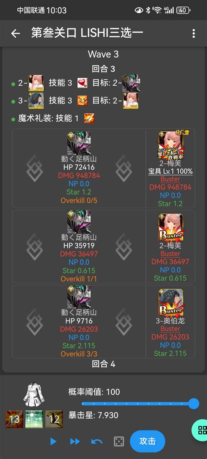Tap the third mystic code skill icon
207x459 pixels.
pos(54,419)
